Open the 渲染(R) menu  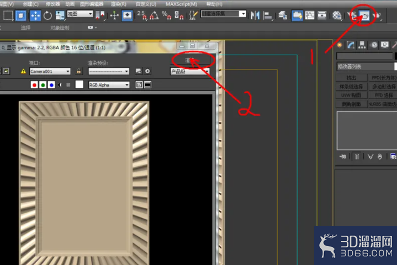pos(119,4)
